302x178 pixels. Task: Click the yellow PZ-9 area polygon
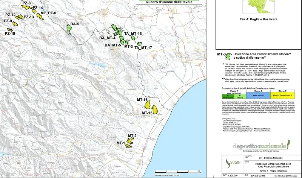tap(15, 23)
